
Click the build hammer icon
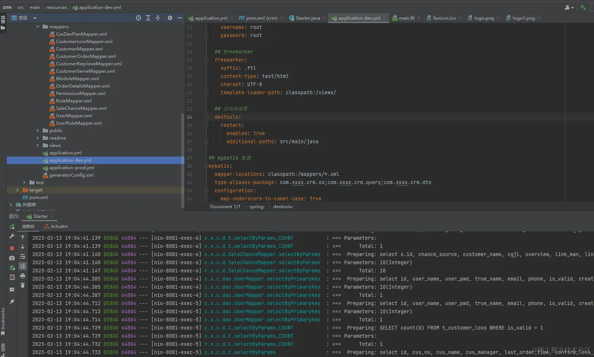coord(583,7)
